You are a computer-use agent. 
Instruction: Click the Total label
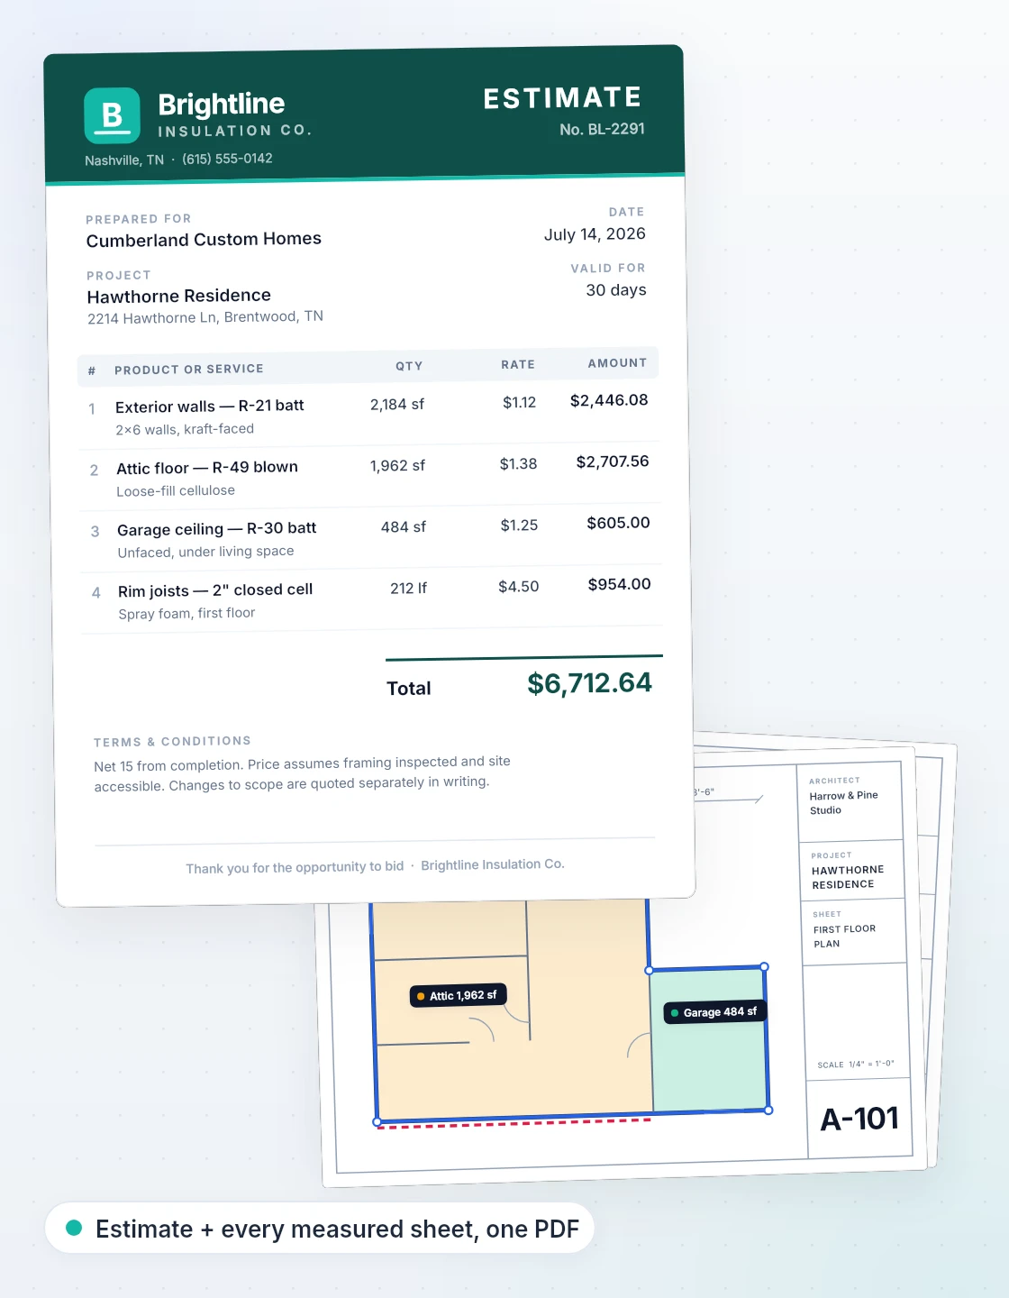point(409,689)
